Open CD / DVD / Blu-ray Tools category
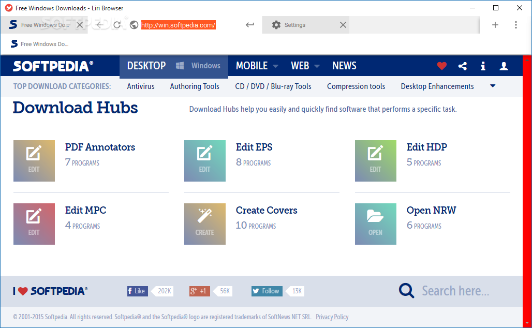The height and width of the screenshot is (328, 532). [x=273, y=86]
